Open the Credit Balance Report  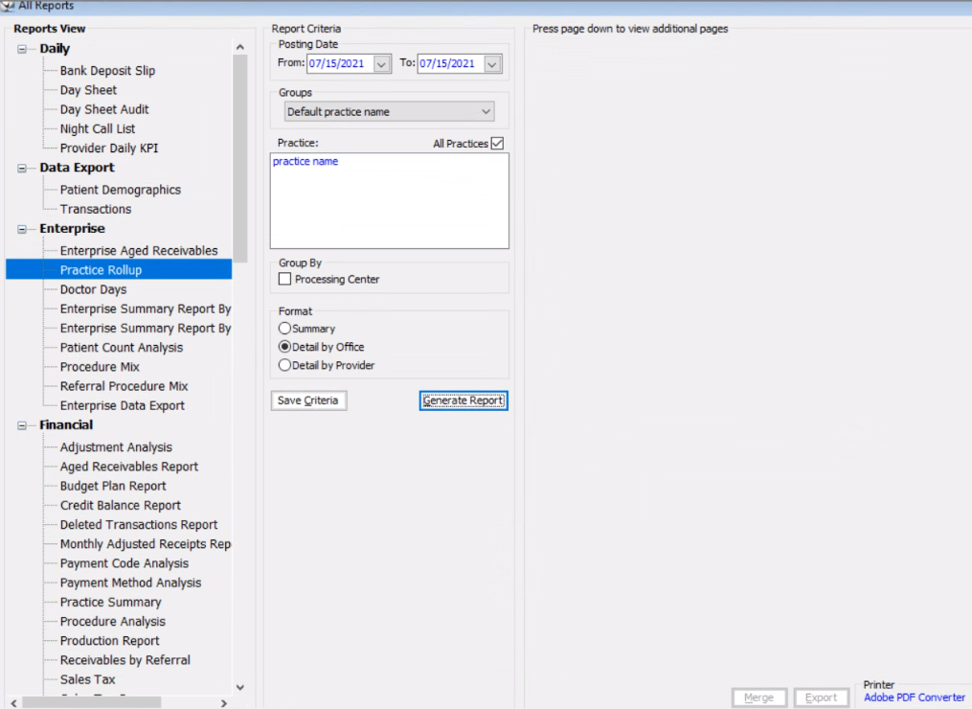point(121,506)
